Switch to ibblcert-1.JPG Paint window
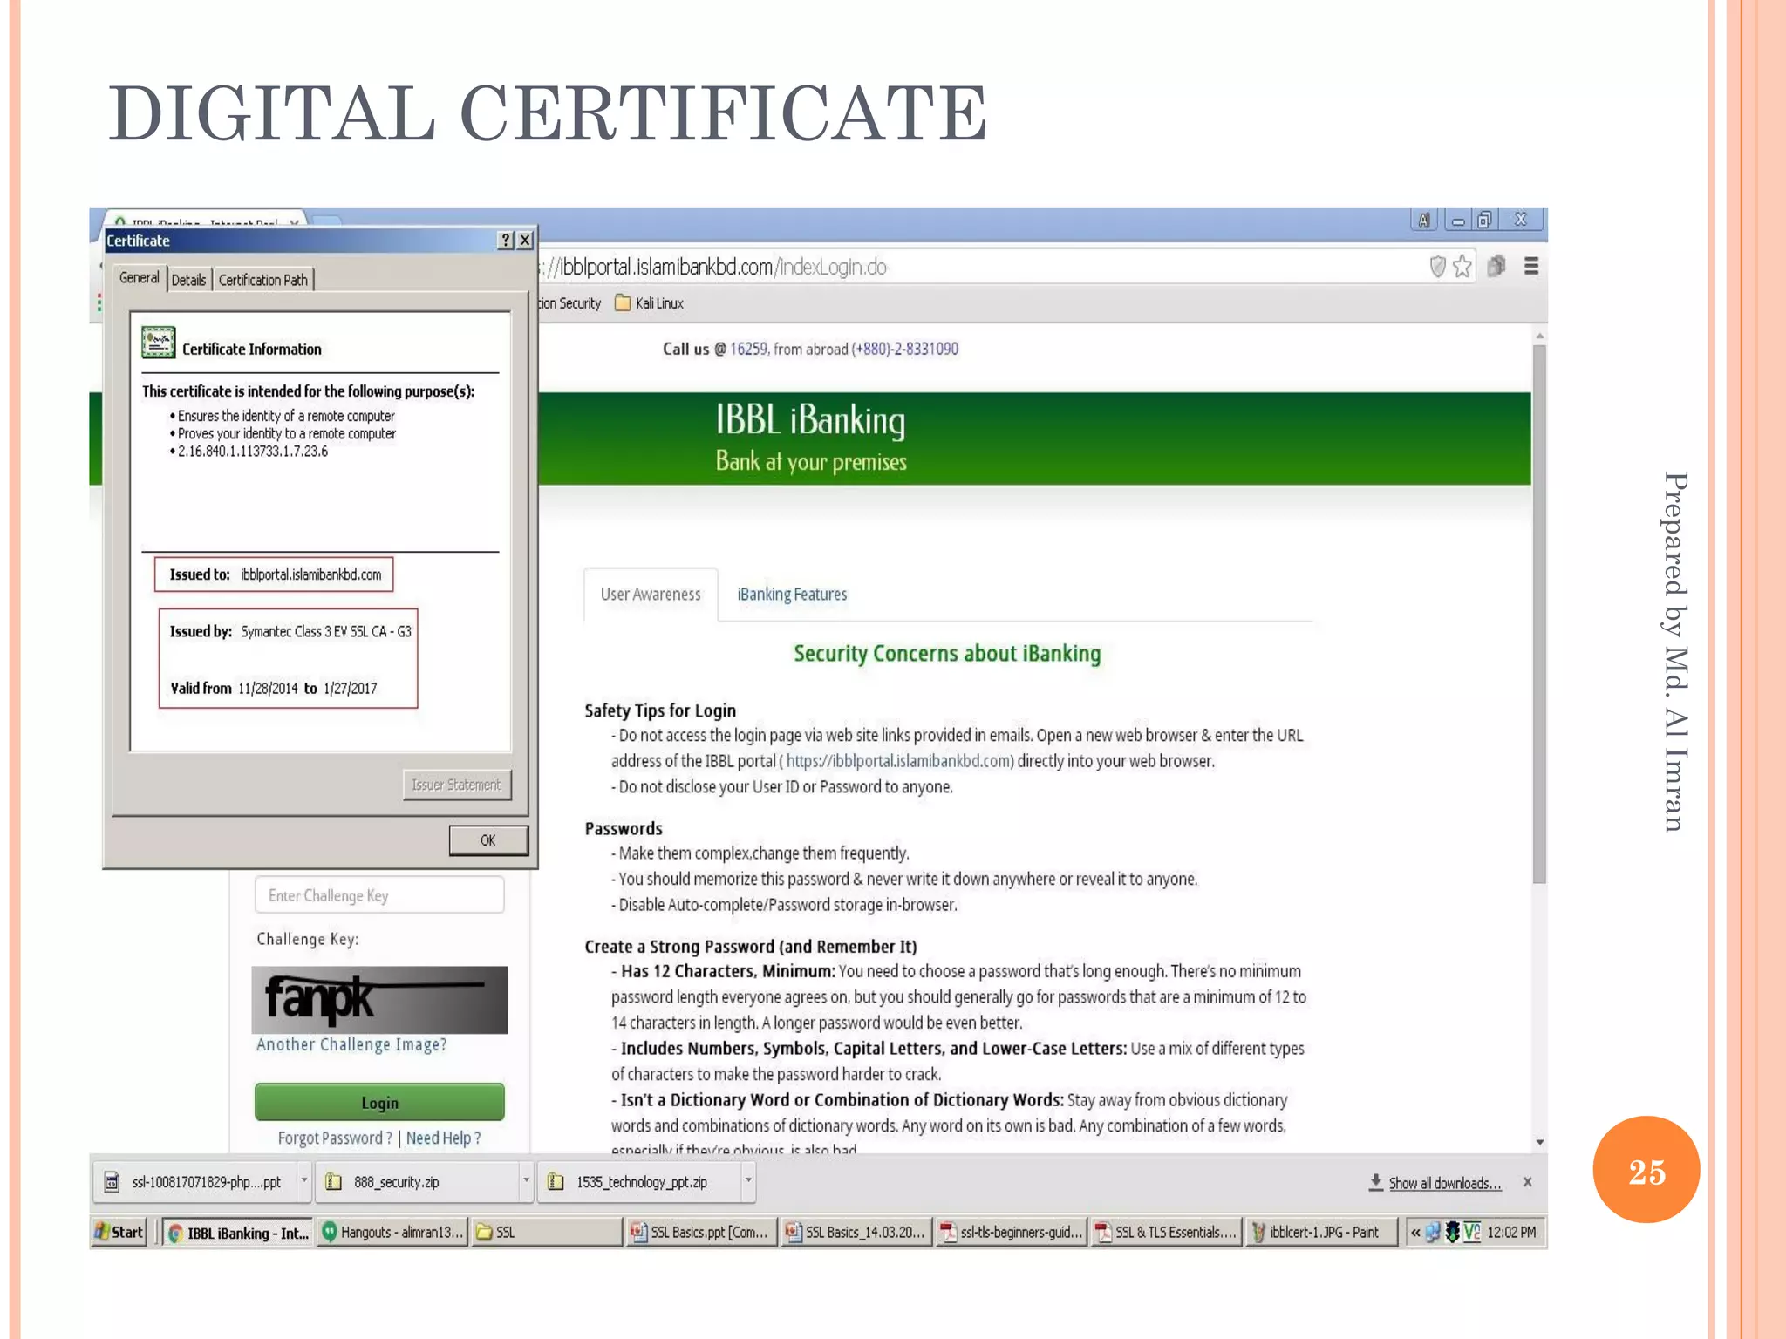1786x1339 pixels. point(1321,1233)
